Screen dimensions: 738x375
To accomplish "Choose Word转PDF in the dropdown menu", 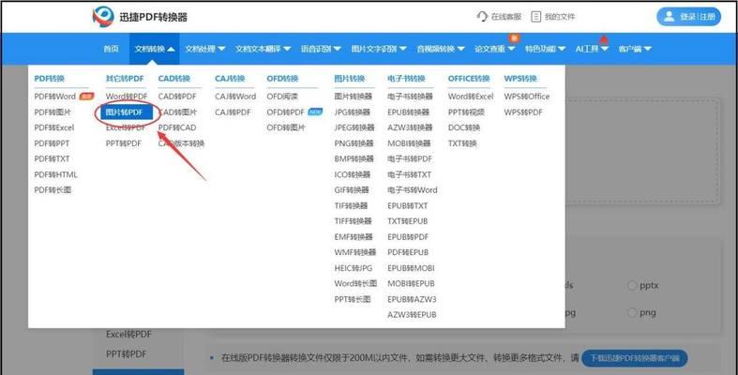I will pyautogui.click(x=127, y=97).
